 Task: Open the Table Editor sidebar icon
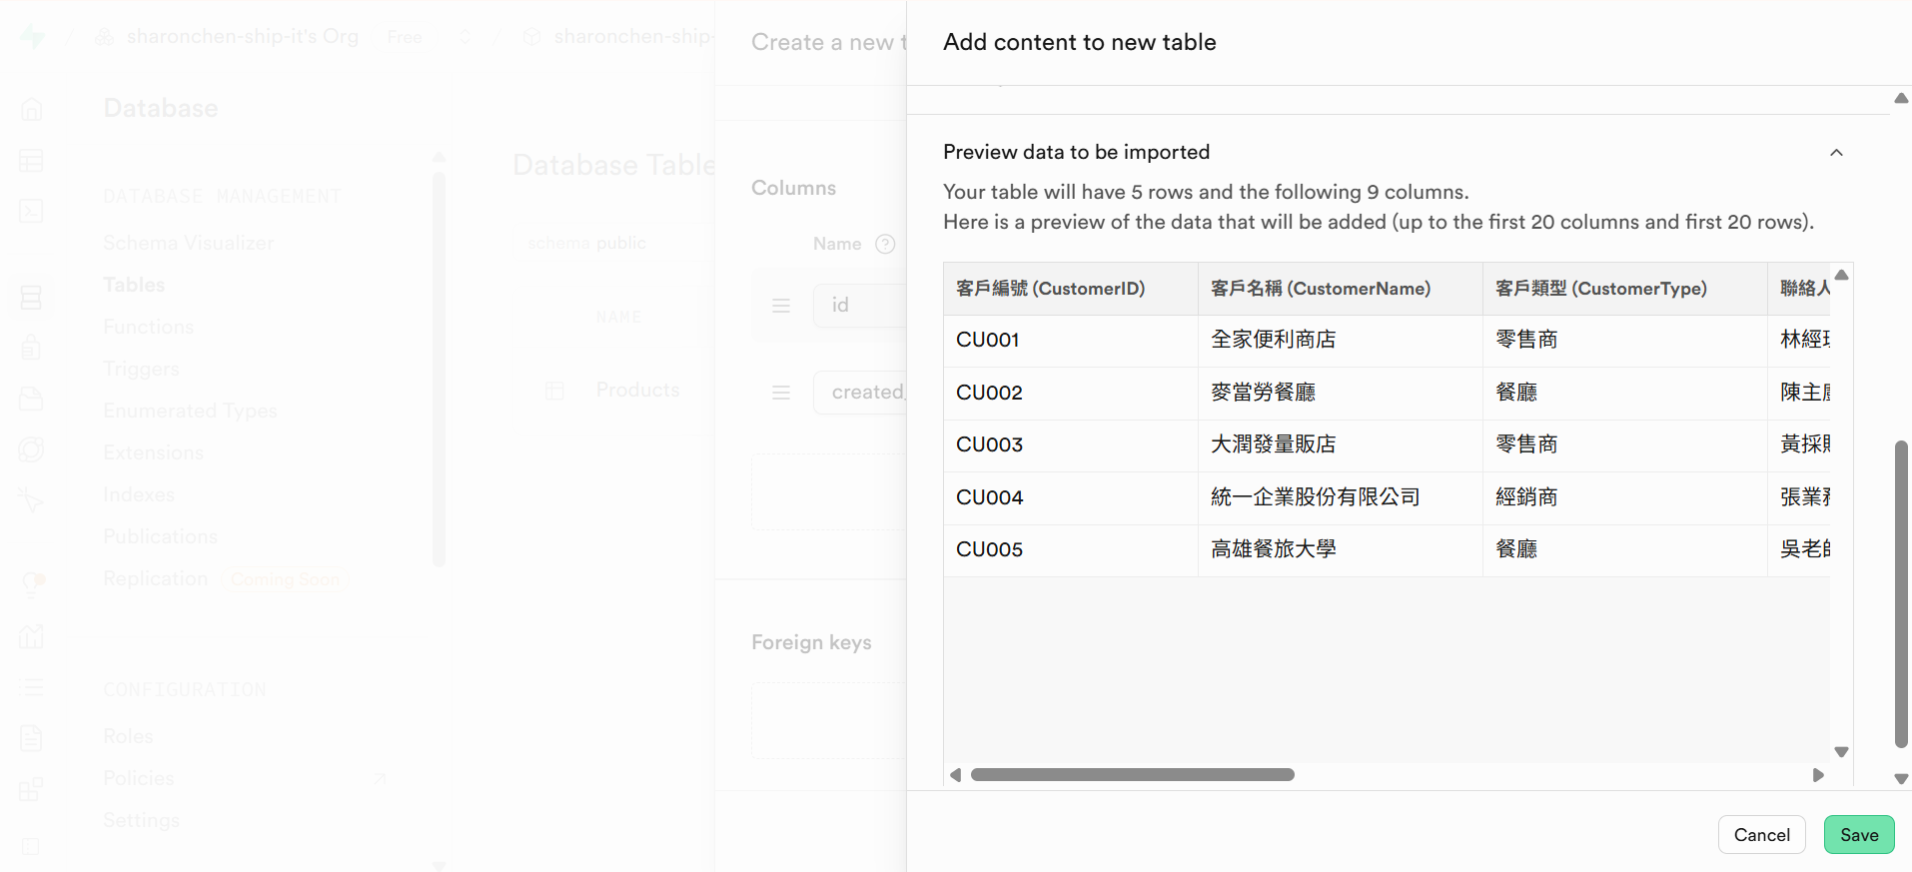[x=32, y=160]
